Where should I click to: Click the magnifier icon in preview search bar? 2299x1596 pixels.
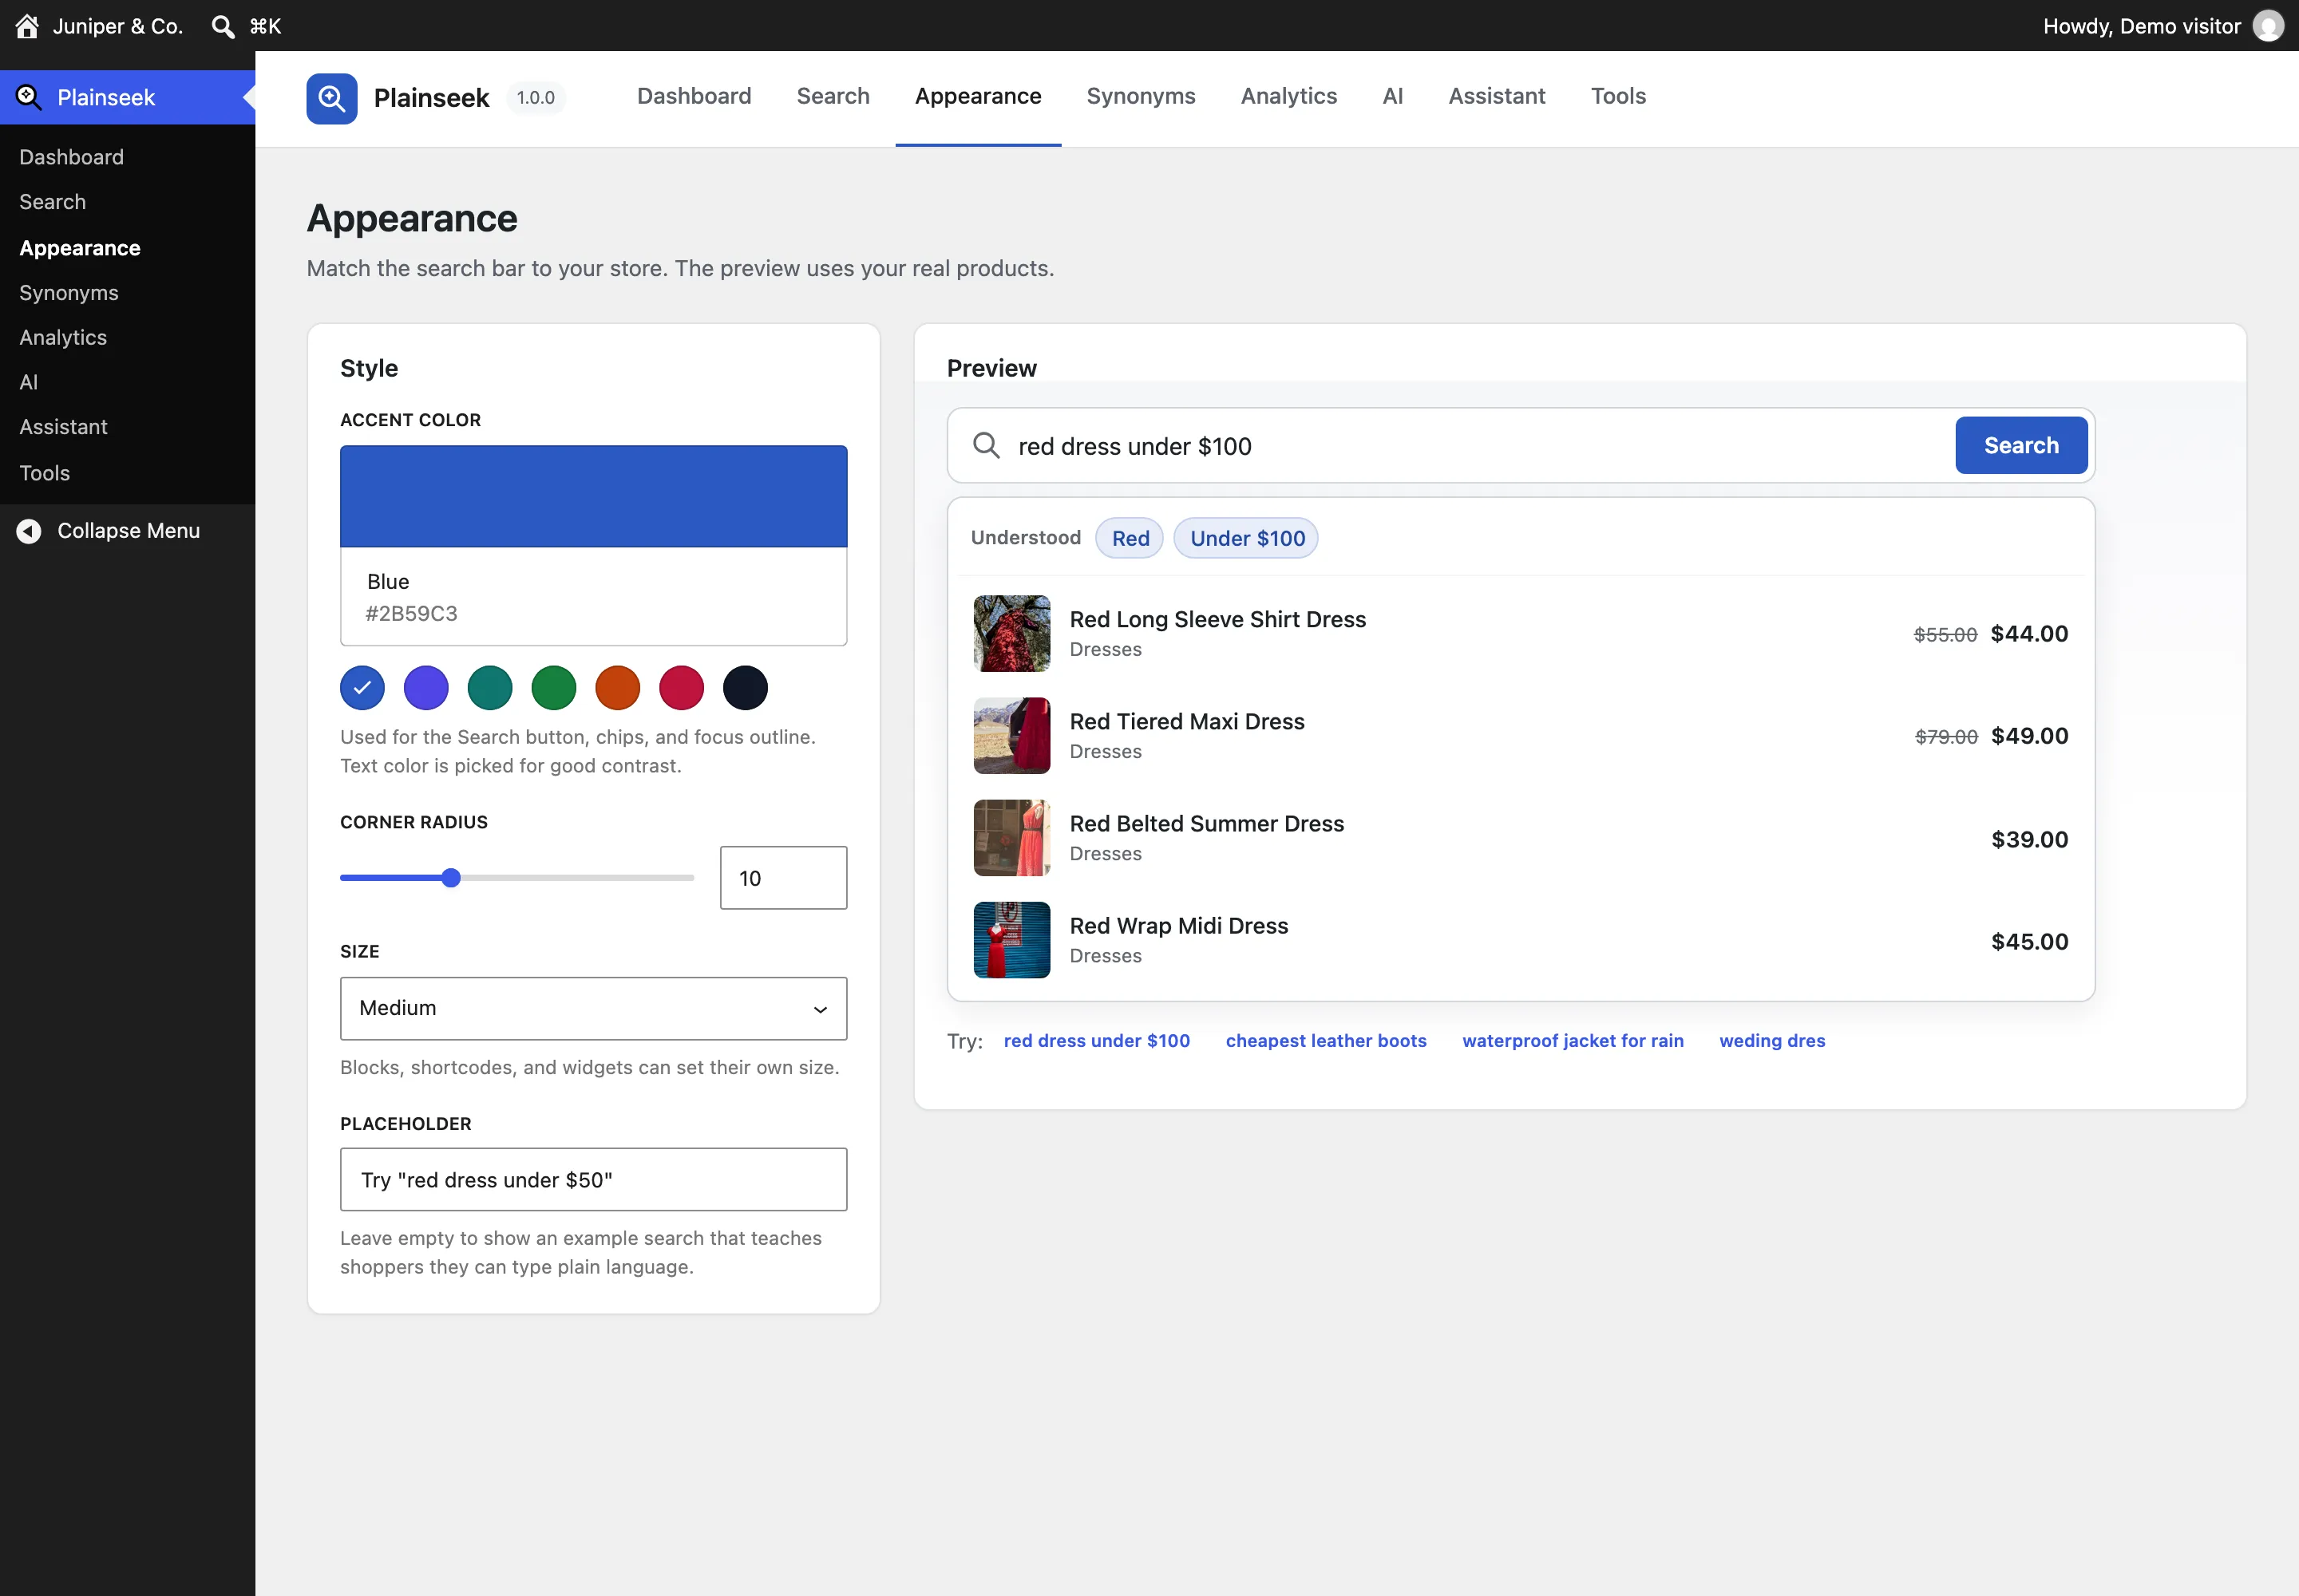tap(987, 446)
